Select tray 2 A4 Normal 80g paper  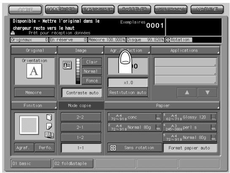[135, 127]
